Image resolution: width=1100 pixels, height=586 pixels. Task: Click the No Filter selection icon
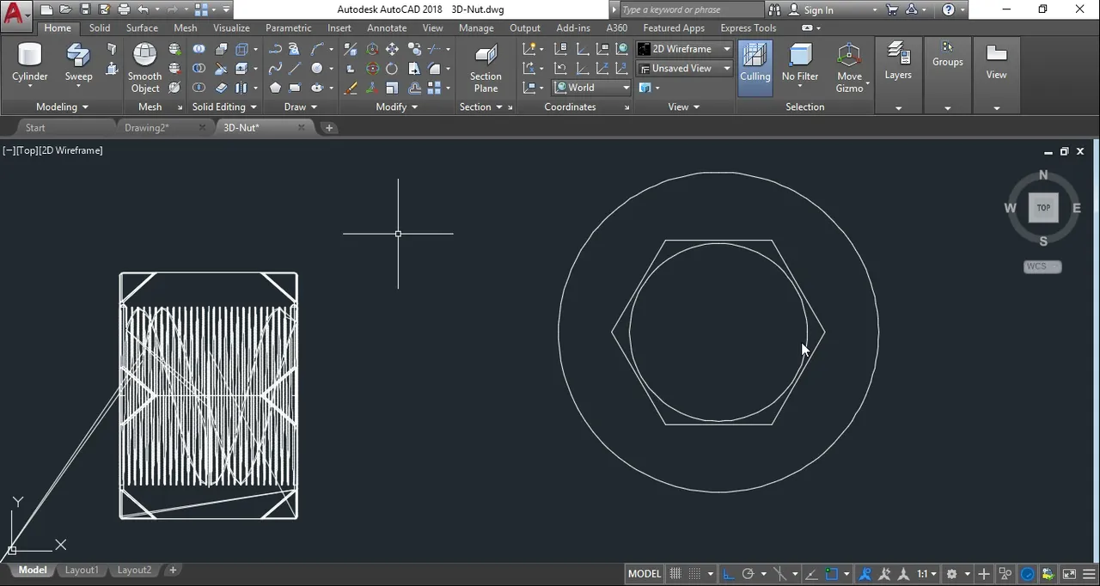tap(800, 64)
